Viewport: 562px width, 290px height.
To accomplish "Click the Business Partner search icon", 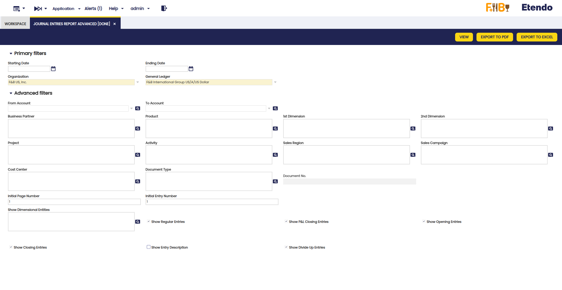I will (138, 128).
